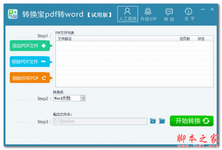Open the 人工服务 customer service icon

[128, 14]
